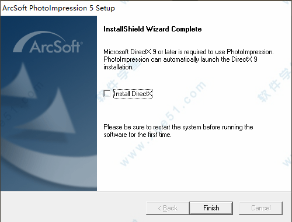Enable the Install DirectX checkbox

pyautogui.click(x=107, y=93)
